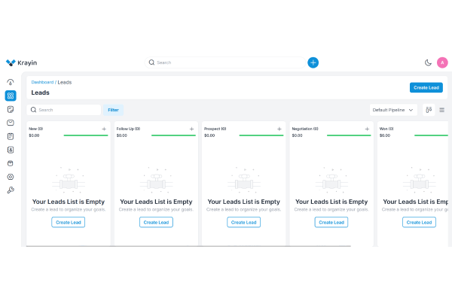Open the Configuration wrench icon
Screen dimensions: 452x301
pos(11,190)
